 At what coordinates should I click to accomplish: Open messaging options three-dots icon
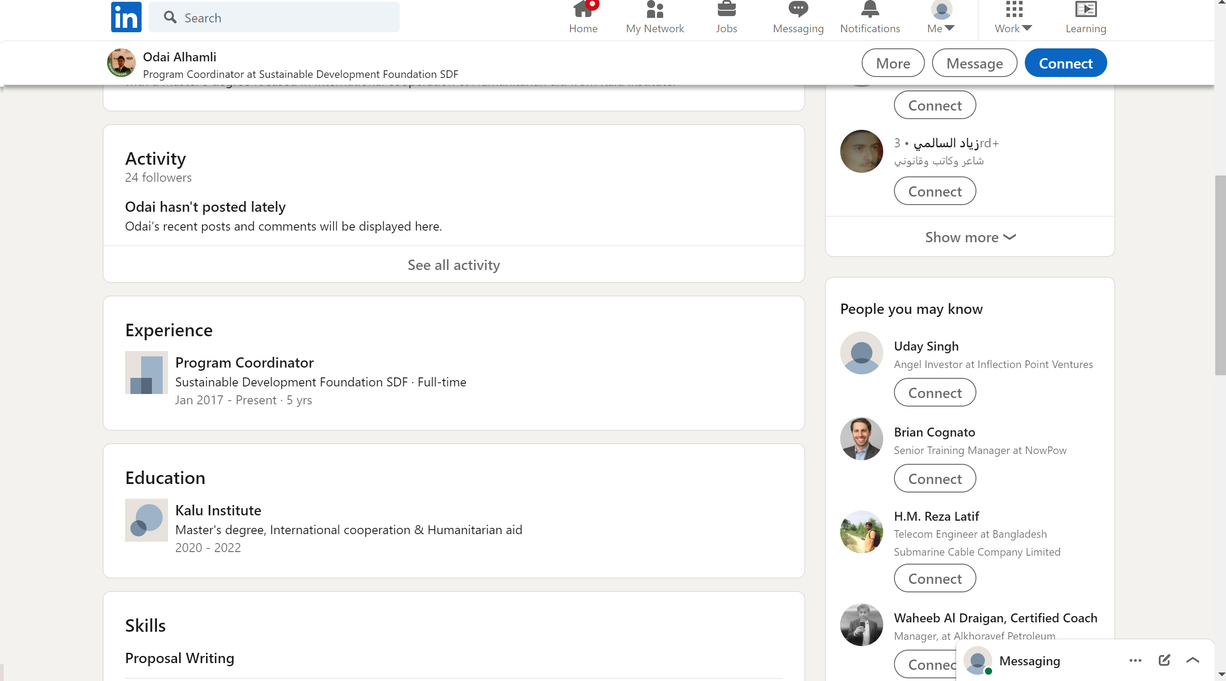point(1135,660)
